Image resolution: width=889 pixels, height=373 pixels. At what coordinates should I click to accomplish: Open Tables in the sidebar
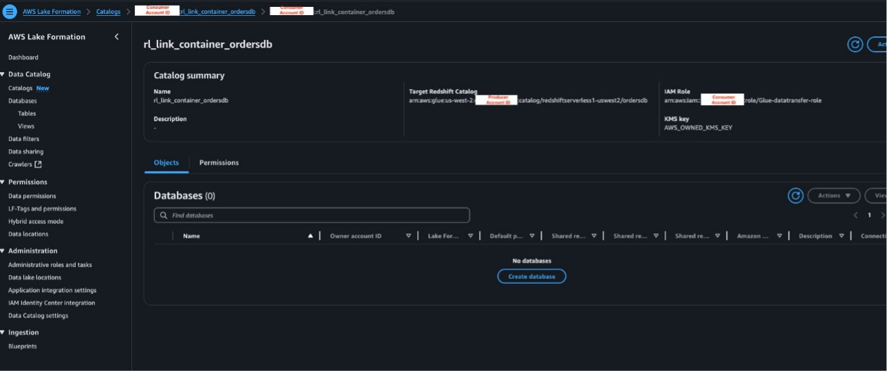pyautogui.click(x=27, y=113)
